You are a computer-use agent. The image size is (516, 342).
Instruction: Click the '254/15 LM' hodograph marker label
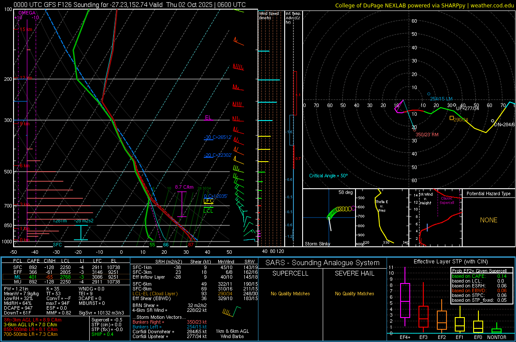pos(441,99)
